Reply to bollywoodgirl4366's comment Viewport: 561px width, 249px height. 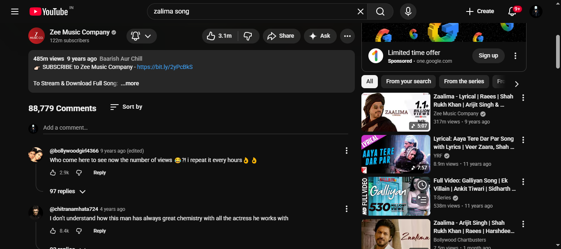(100, 173)
